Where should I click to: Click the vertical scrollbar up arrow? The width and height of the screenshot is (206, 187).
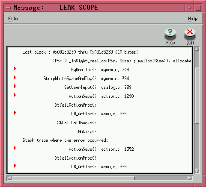pyautogui.click(x=197, y=49)
